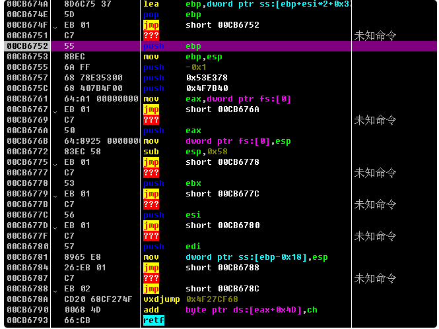Click operand 0x4F27CF68
The height and width of the screenshot is (329, 439).
pyautogui.click(x=212, y=299)
